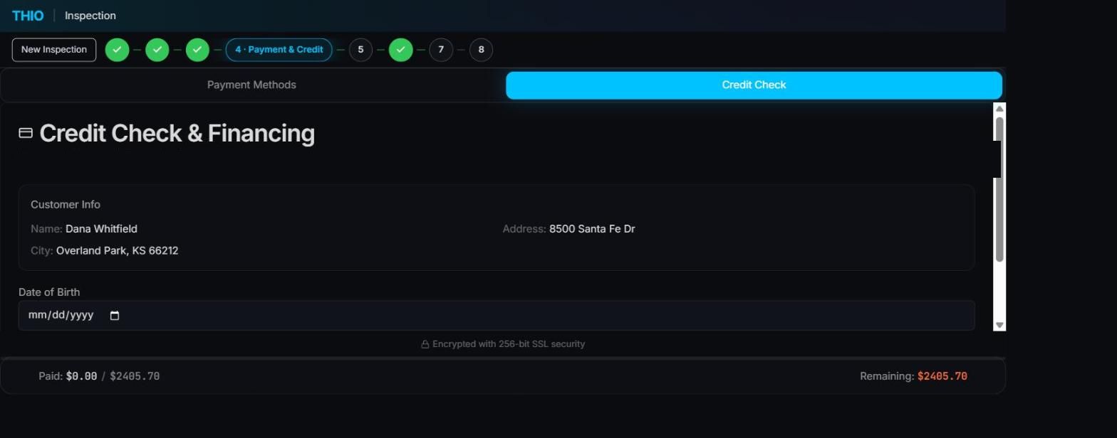
Task: Select the Credit Check tab
Action: 754,85
